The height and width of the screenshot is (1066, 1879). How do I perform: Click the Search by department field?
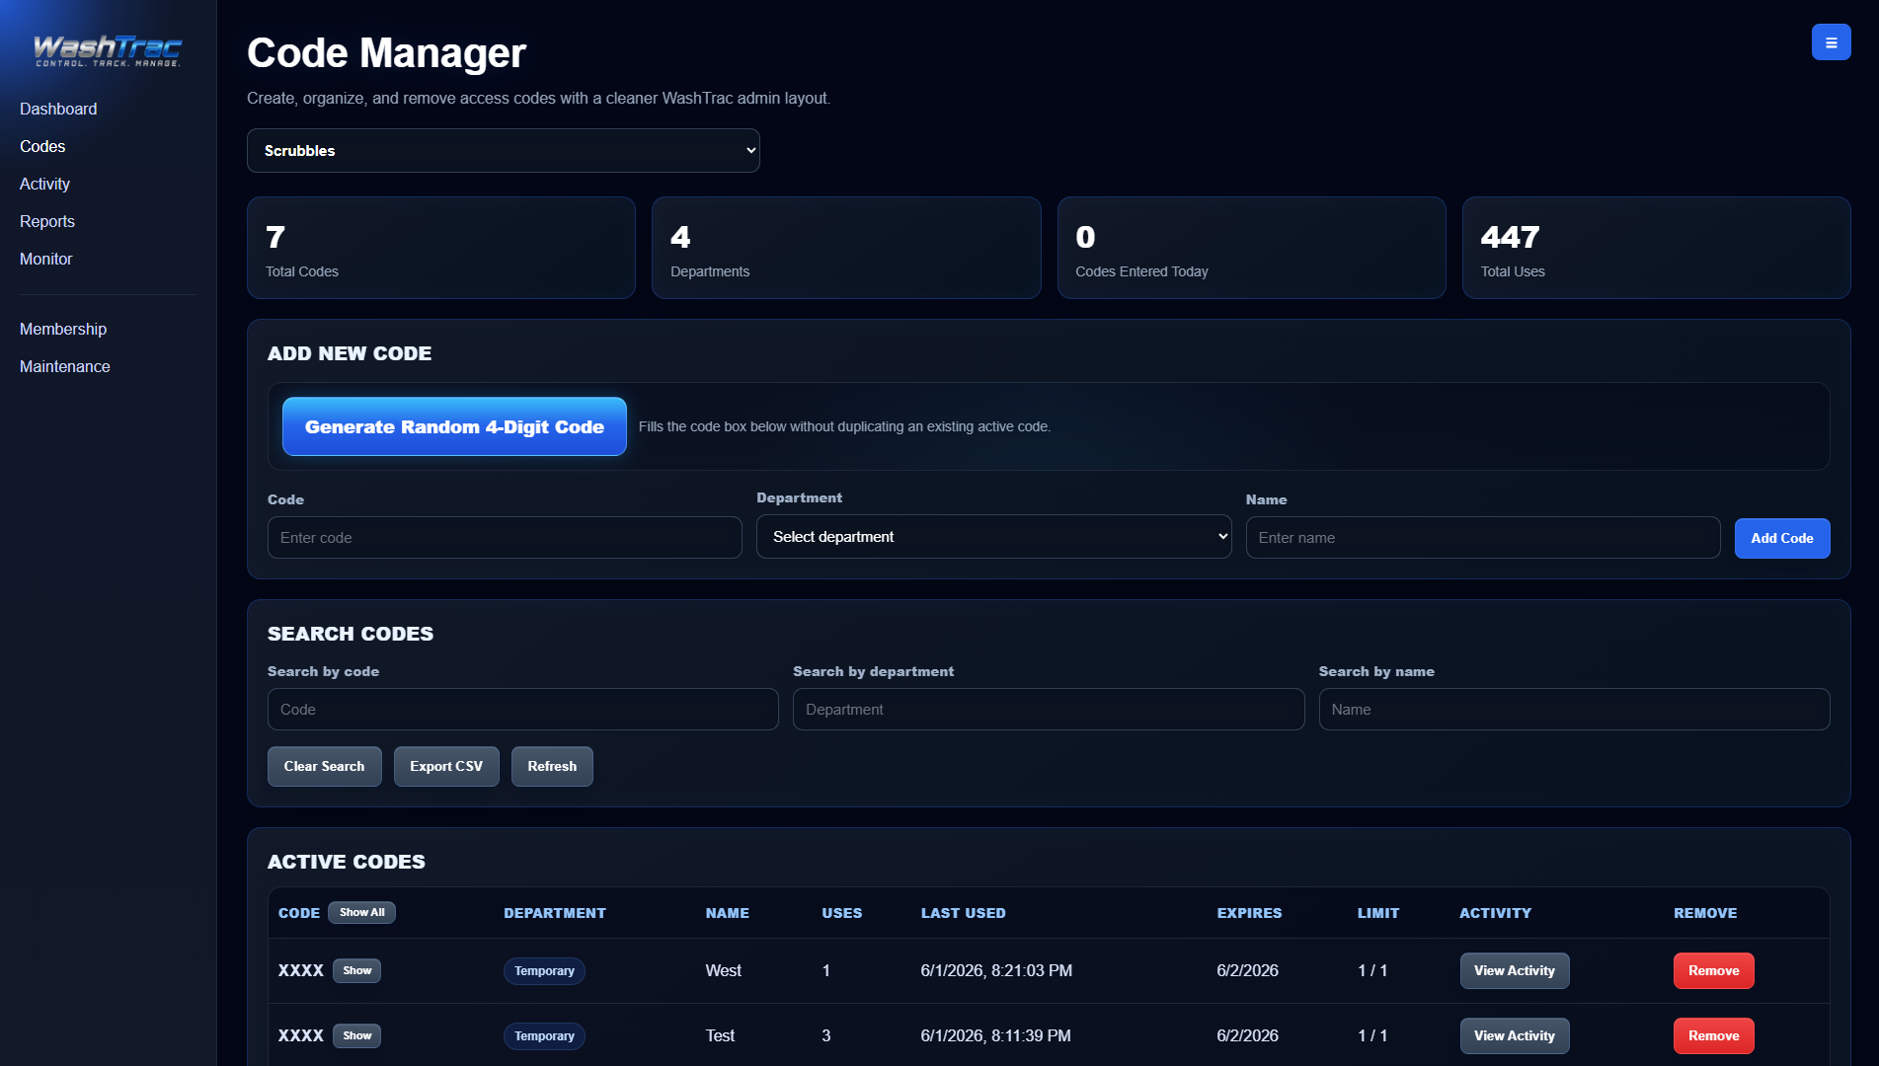pos(1049,710)
